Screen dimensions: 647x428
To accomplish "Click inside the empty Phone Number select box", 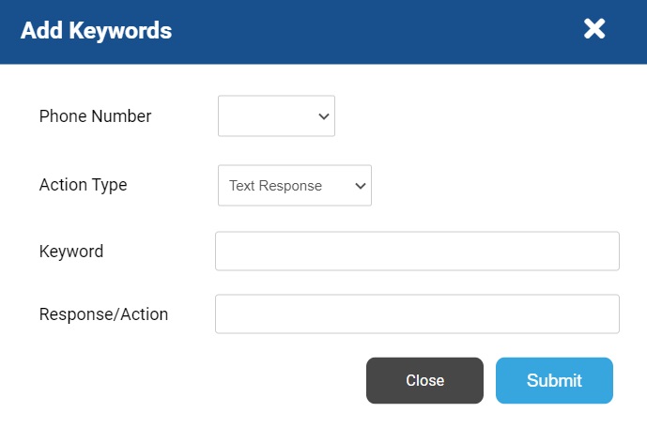I will [268, 115].
